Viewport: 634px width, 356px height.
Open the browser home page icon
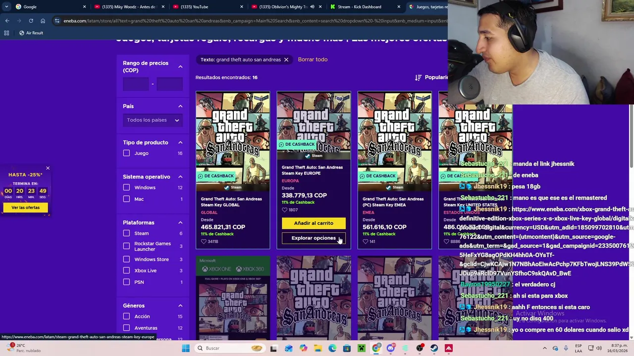pyautogui.click(x=43, y=21)
